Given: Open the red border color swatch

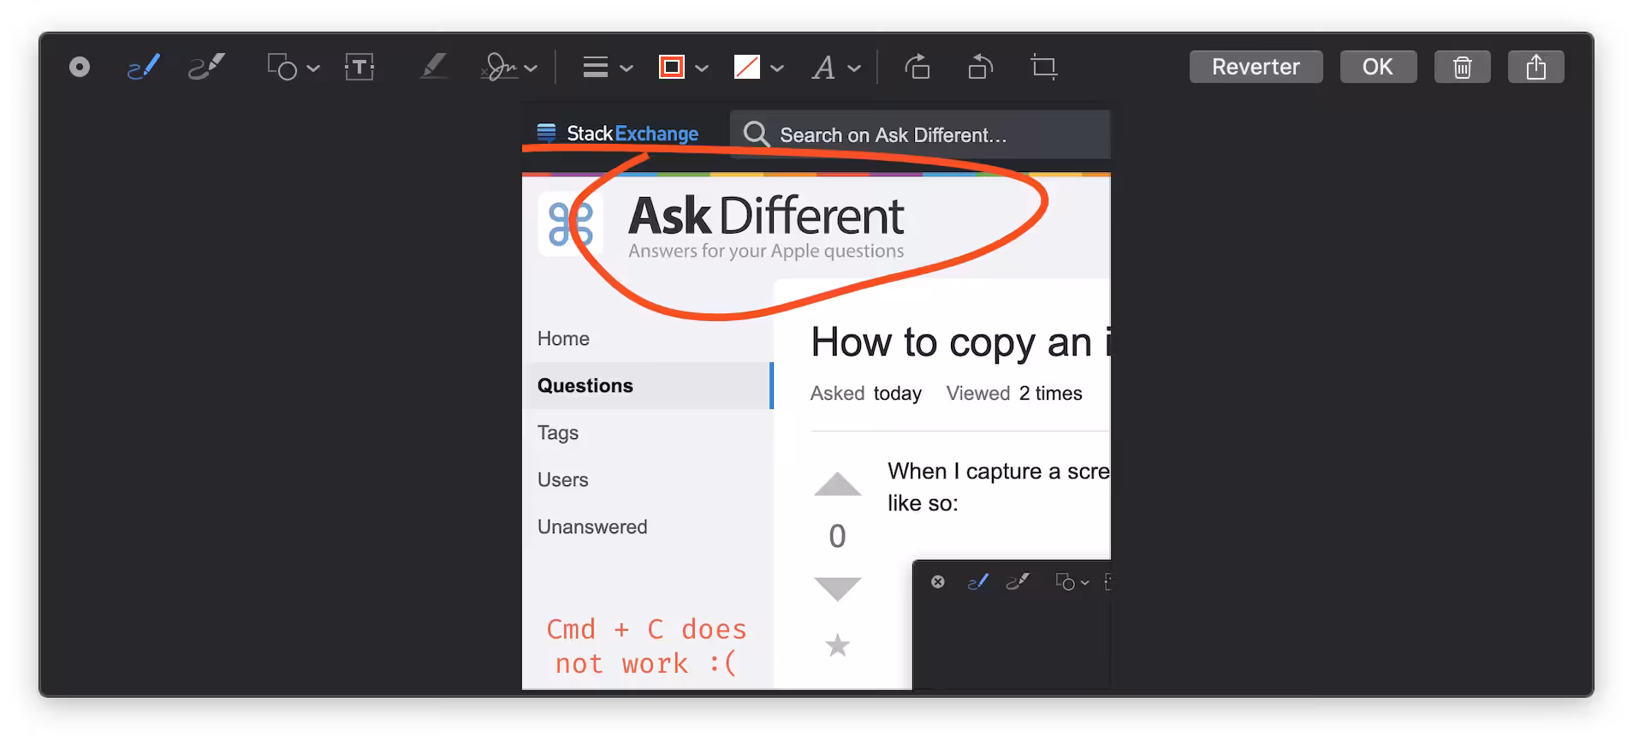Looking at the screenshot, I should (672, 67).
